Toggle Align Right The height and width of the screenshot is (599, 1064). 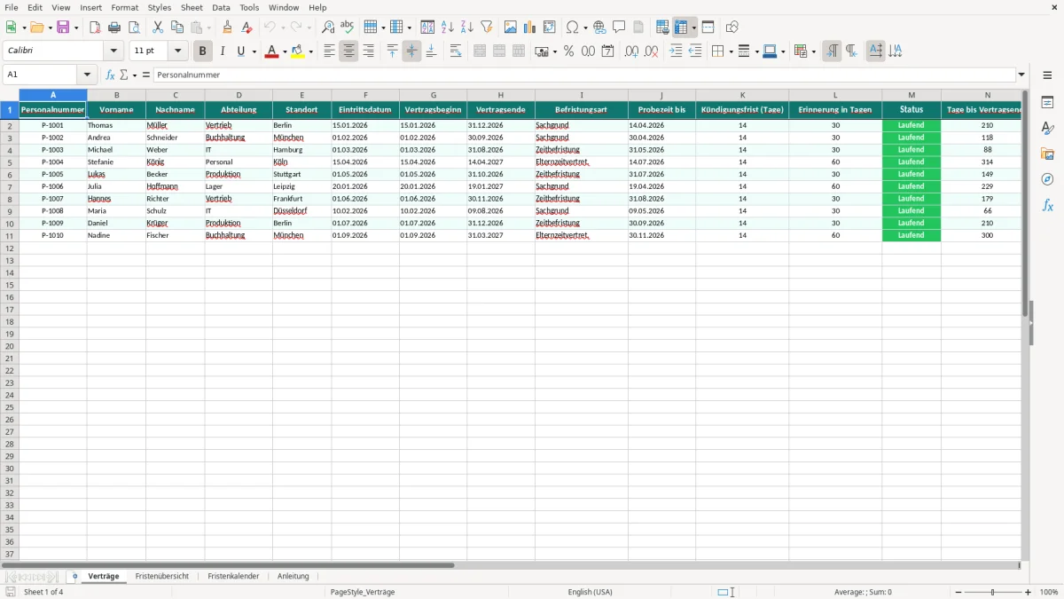point(368,51)
